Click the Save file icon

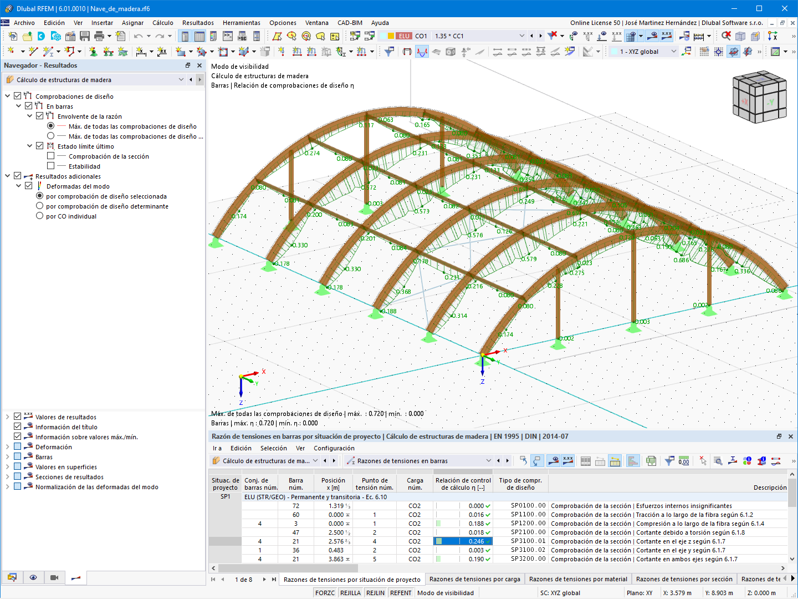point(84,36)
